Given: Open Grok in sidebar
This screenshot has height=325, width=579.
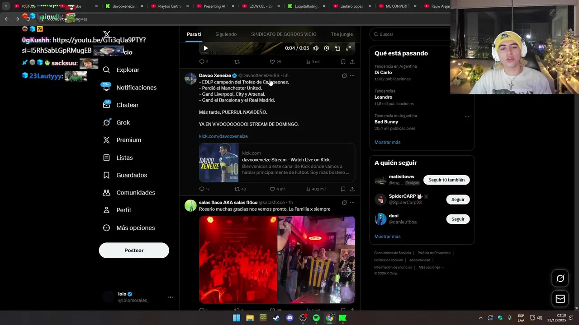Looking at the screenshot, I should point(116,122).
